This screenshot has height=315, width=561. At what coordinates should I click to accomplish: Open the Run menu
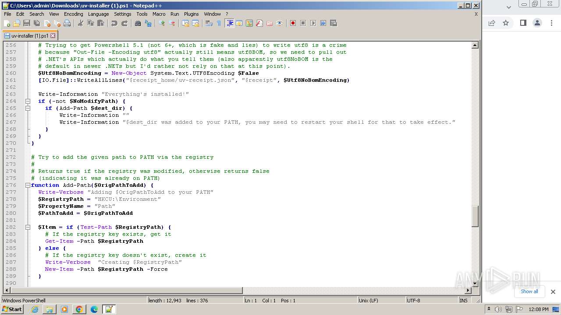click(x=175, y=14)
